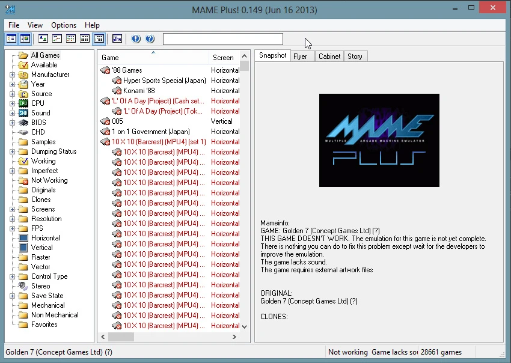Screen dimensions: 511x363
Task: Expand the FPS folder
Action: point(13,228)
